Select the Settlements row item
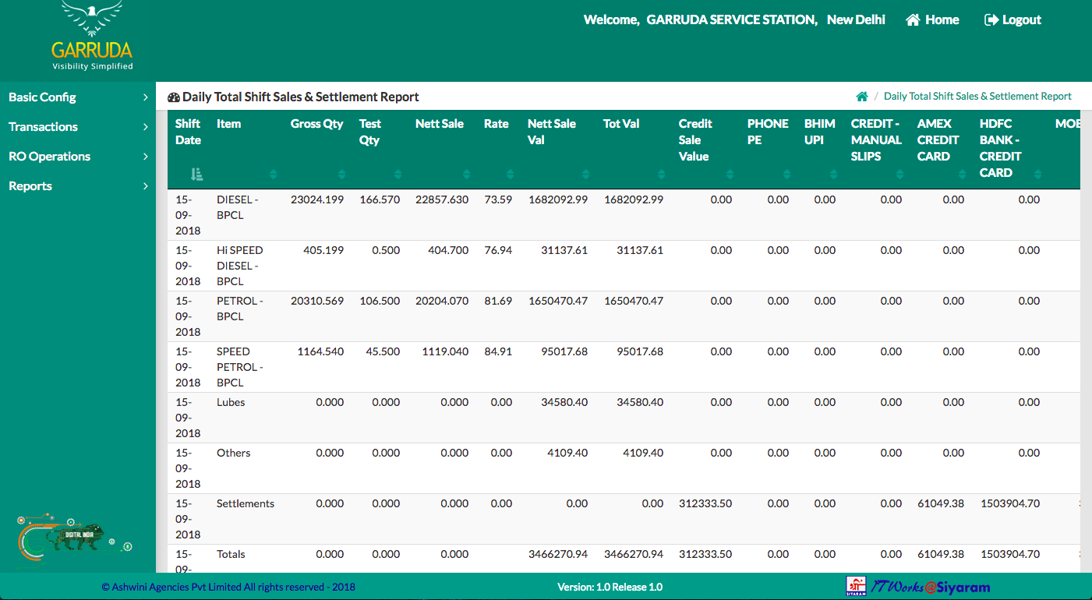Screen dimensions: 1092x600 pyautogui.click(x=246, y=503)
